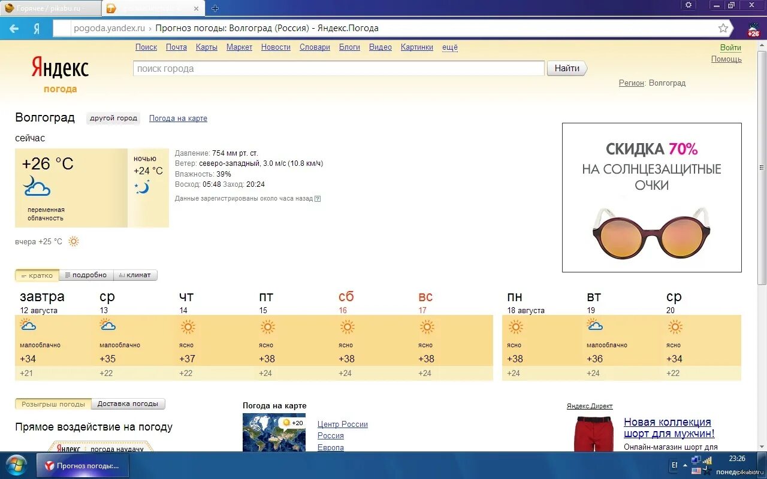Image resolution: width=767 pixels, height=479 pixels.
Task: Open 'Погода на карте' link near city name
Action: tap(178, 119)
